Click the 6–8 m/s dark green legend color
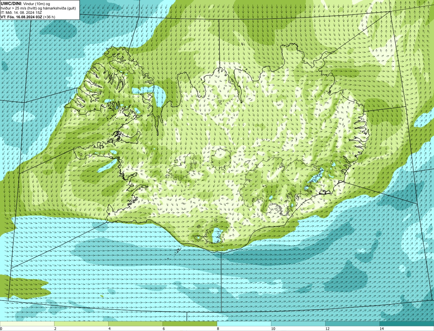Screen dimensions: 434x331 pyautogui.click(x=190, y=324)
